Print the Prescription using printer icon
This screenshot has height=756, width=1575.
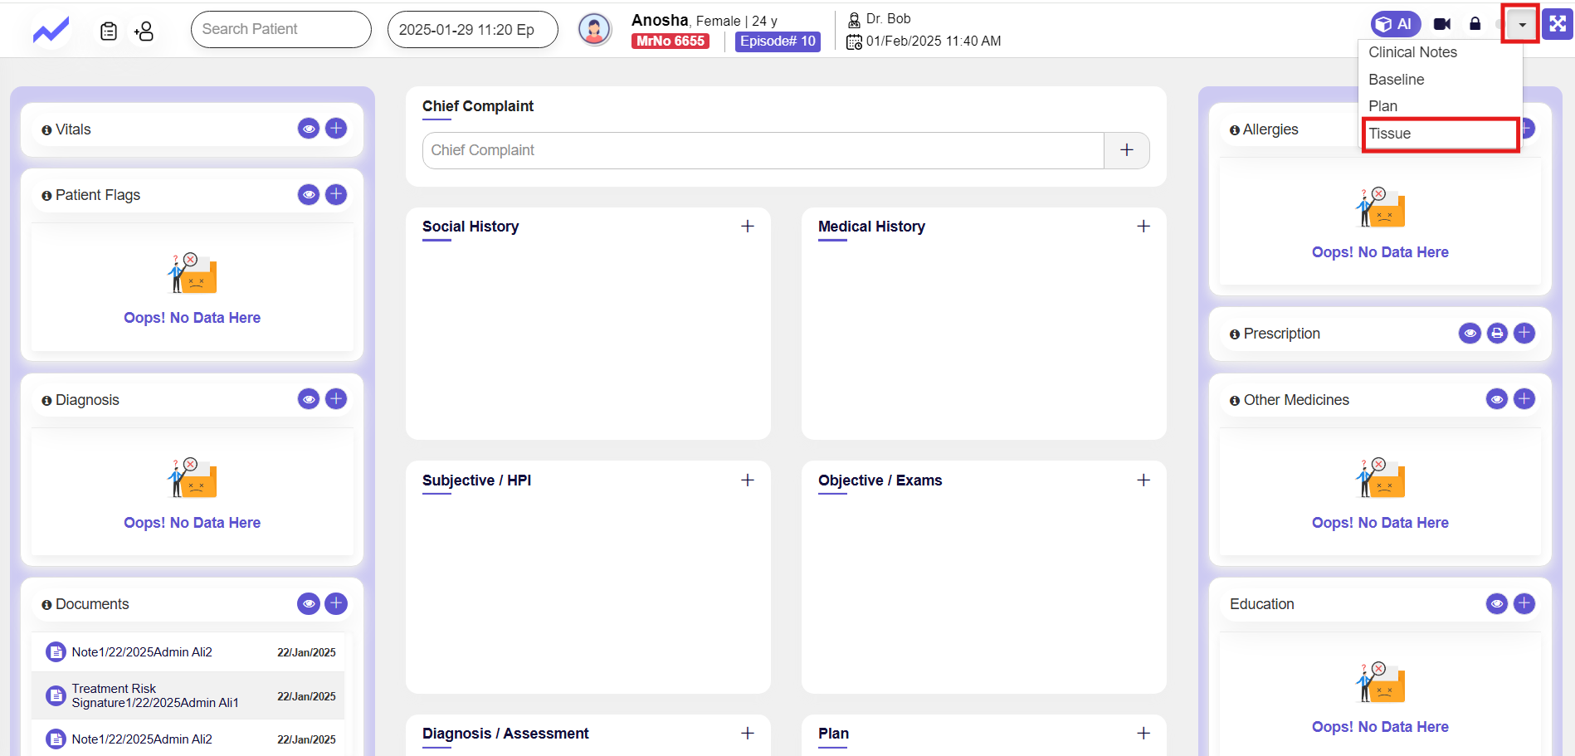click(x=1497, y=334)
